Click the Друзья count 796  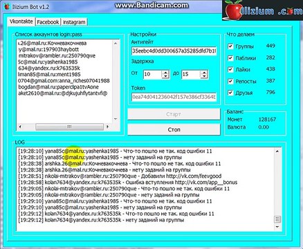270,92
